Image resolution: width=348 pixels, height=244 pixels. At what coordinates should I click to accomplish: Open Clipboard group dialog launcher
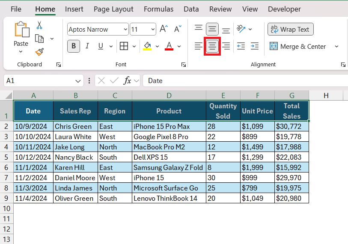pos(59,65)
